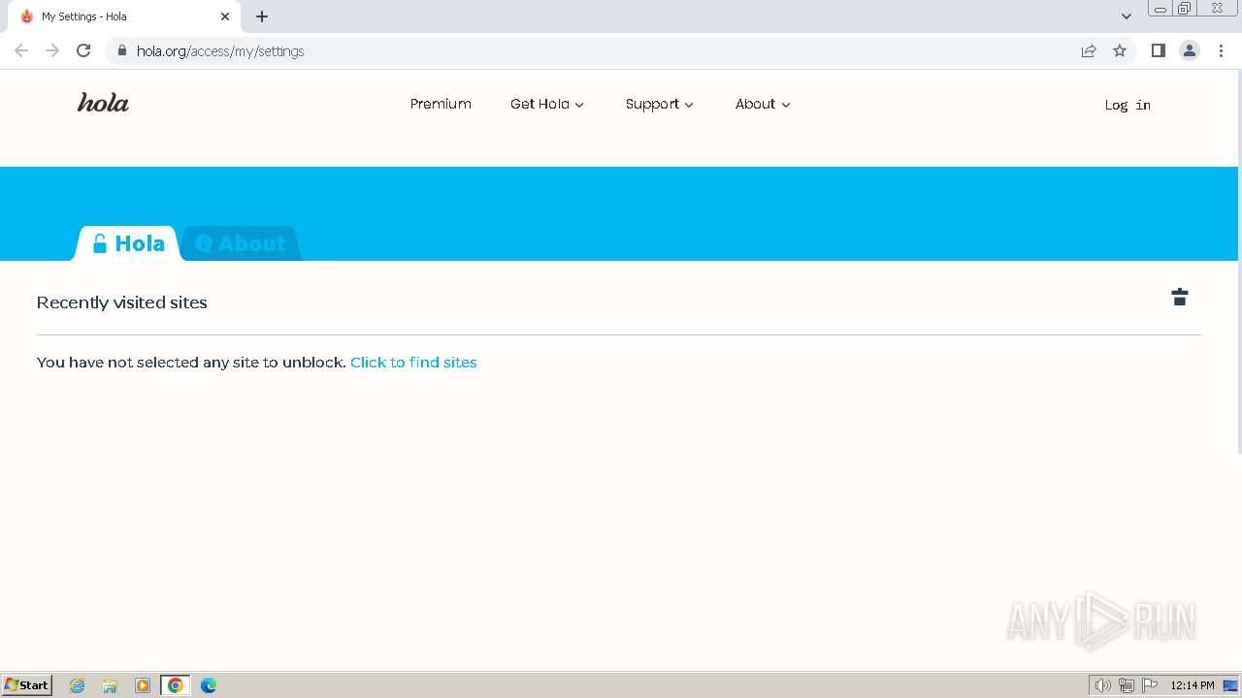Click the taskbar clock showing 12:14 PM
Viewport: 1242px width, 698px height.
point(1193,685)
